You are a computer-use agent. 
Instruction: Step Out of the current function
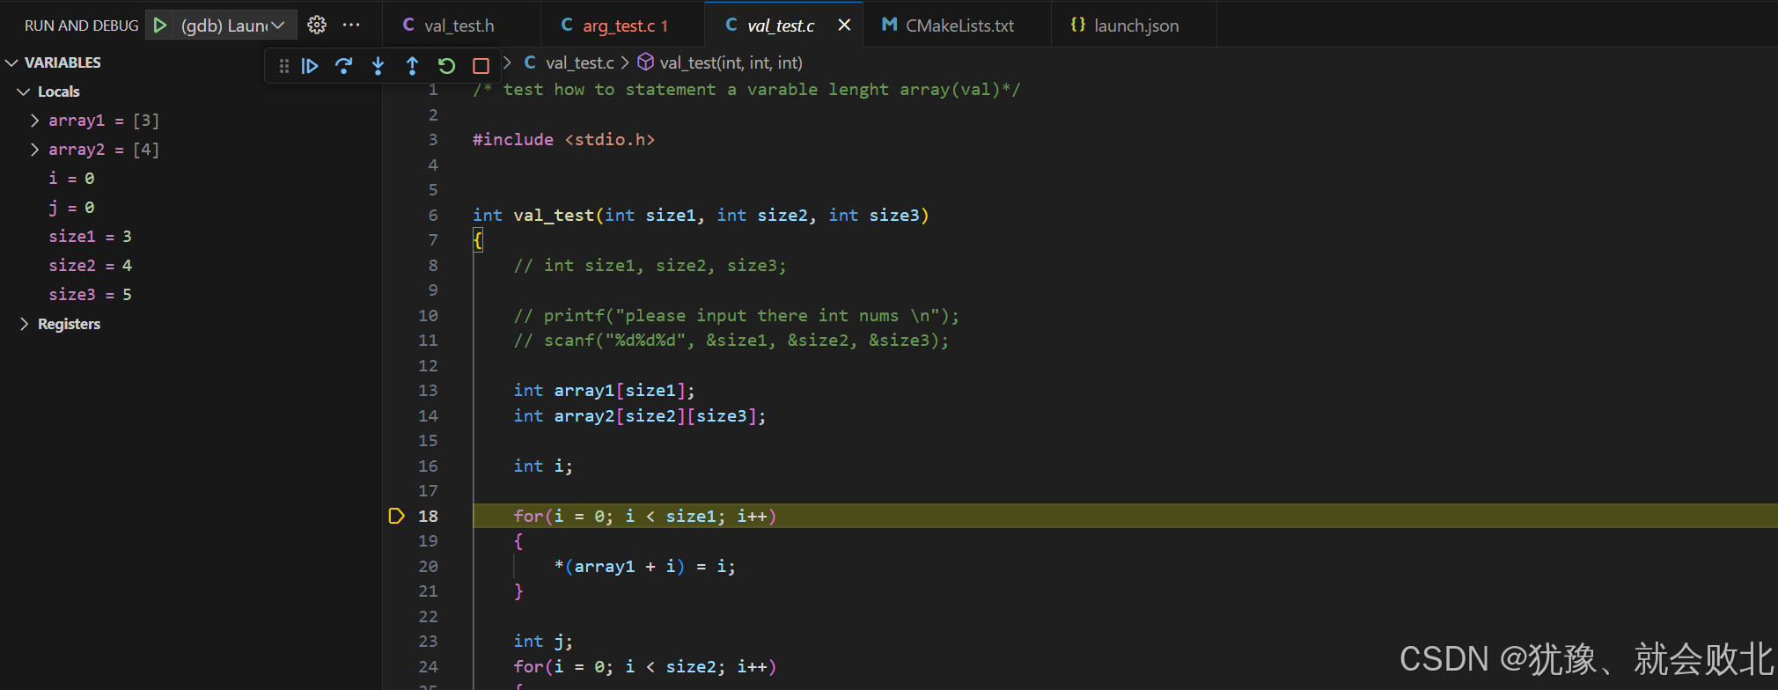(x=412, y=66)
